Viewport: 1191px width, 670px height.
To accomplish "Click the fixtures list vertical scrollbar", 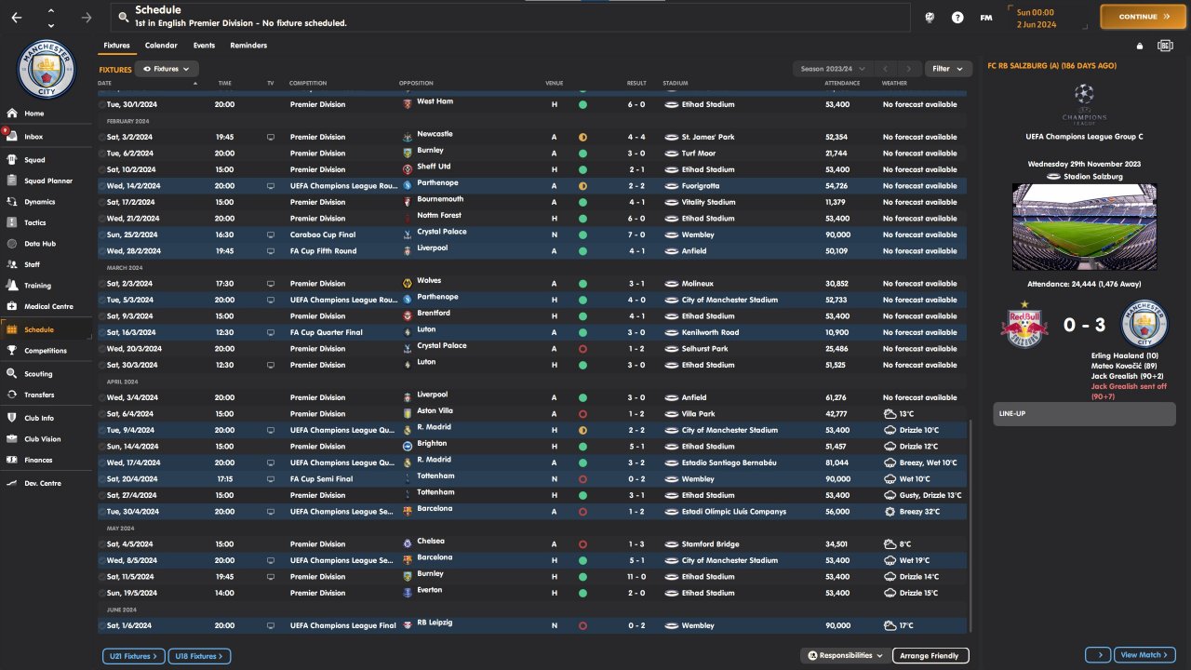I will coord(970,527).
